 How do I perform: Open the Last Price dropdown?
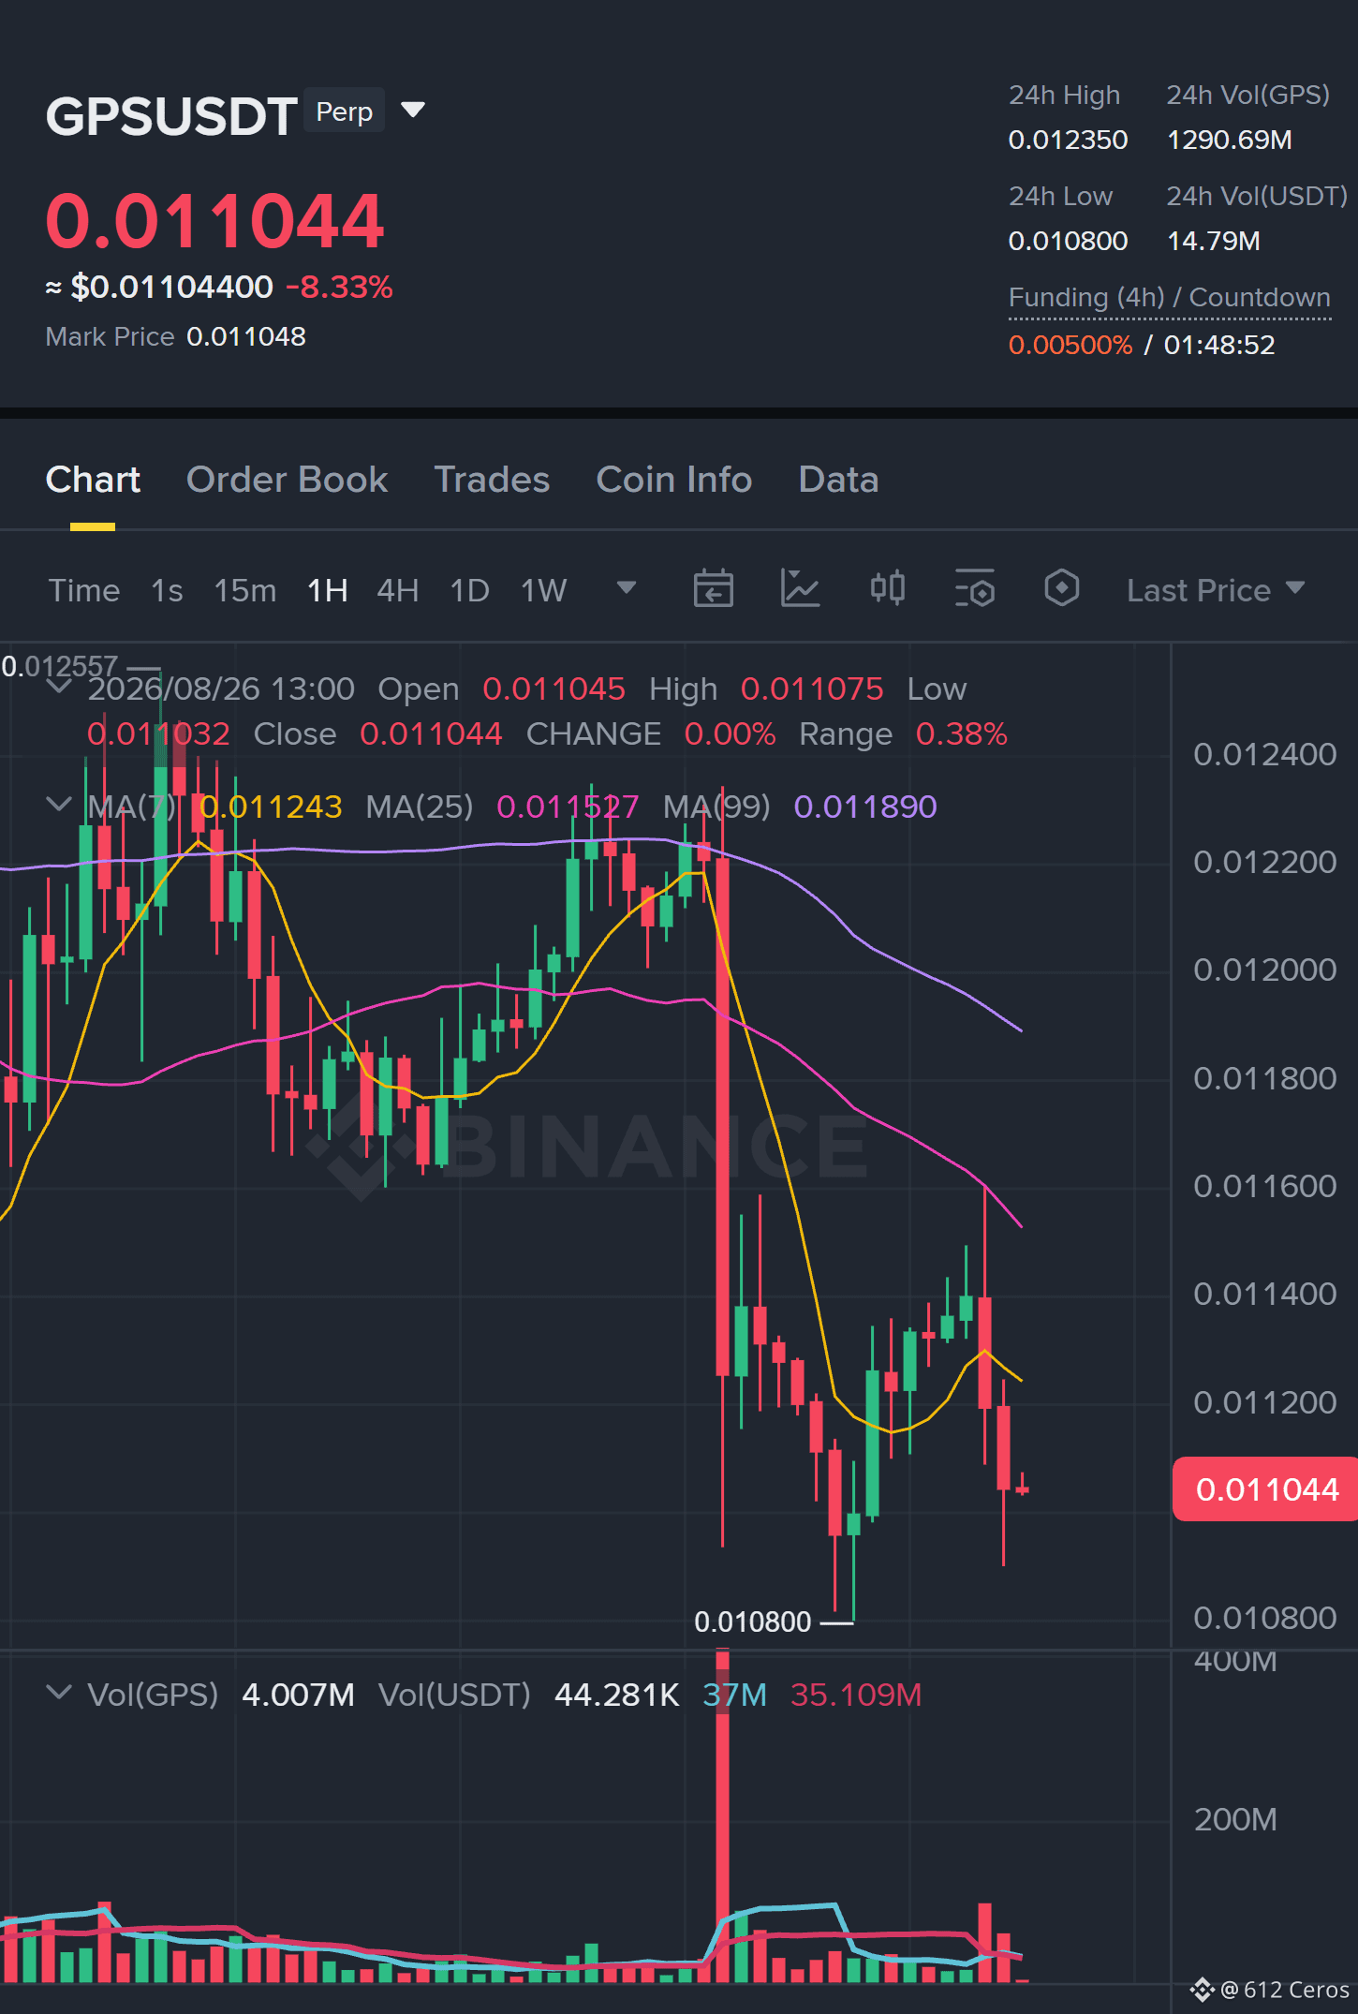1216,590
